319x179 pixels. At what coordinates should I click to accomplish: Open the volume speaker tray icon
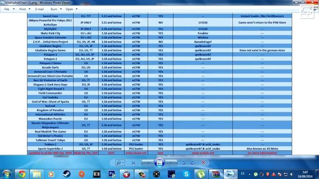click(x=292, y=174)
